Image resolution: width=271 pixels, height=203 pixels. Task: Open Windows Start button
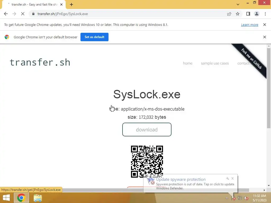pos(6,198)
